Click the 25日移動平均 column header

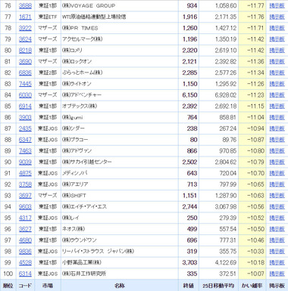218,286
